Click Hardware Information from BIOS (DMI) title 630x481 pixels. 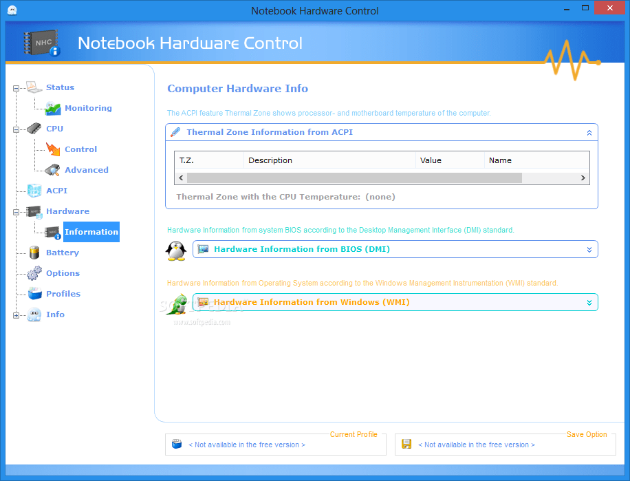click(x=302, y=249)
